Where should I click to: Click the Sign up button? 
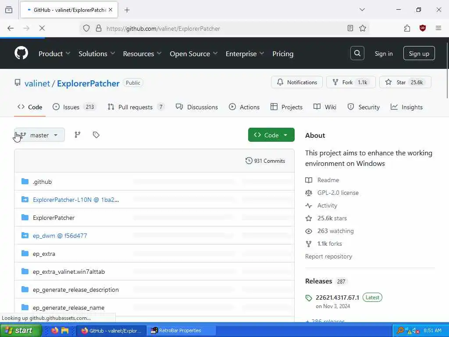coord(419,53)
